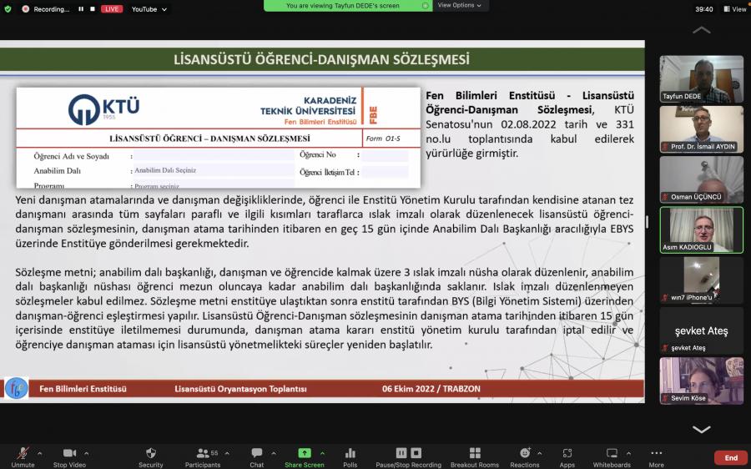Open audio options arrow beside Unmute
Screen dimensions: 751x469
coord(40,453)
